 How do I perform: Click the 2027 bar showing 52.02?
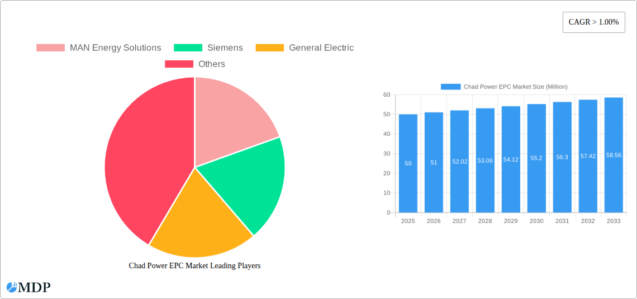coord(459,162)
